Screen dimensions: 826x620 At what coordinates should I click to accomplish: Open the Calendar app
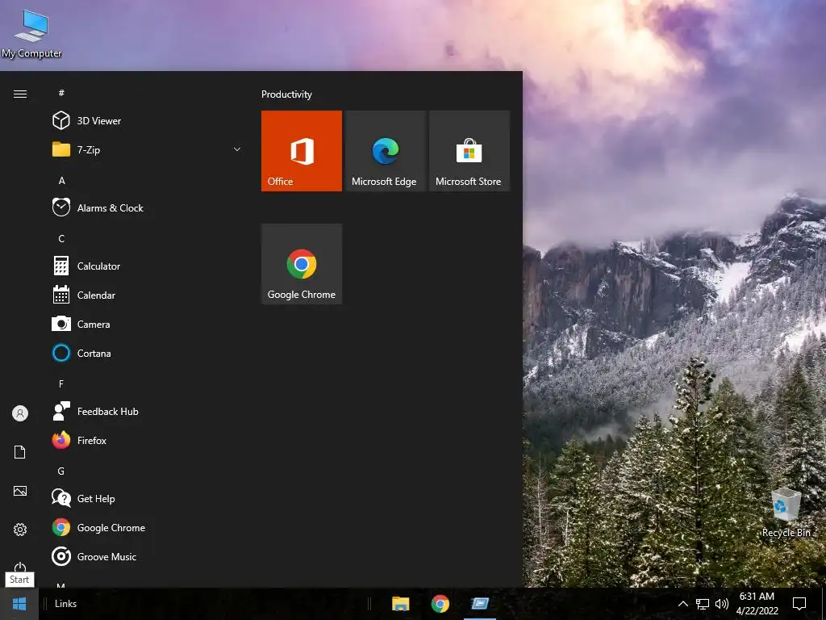pyautogui.click(x=145, y=295)
